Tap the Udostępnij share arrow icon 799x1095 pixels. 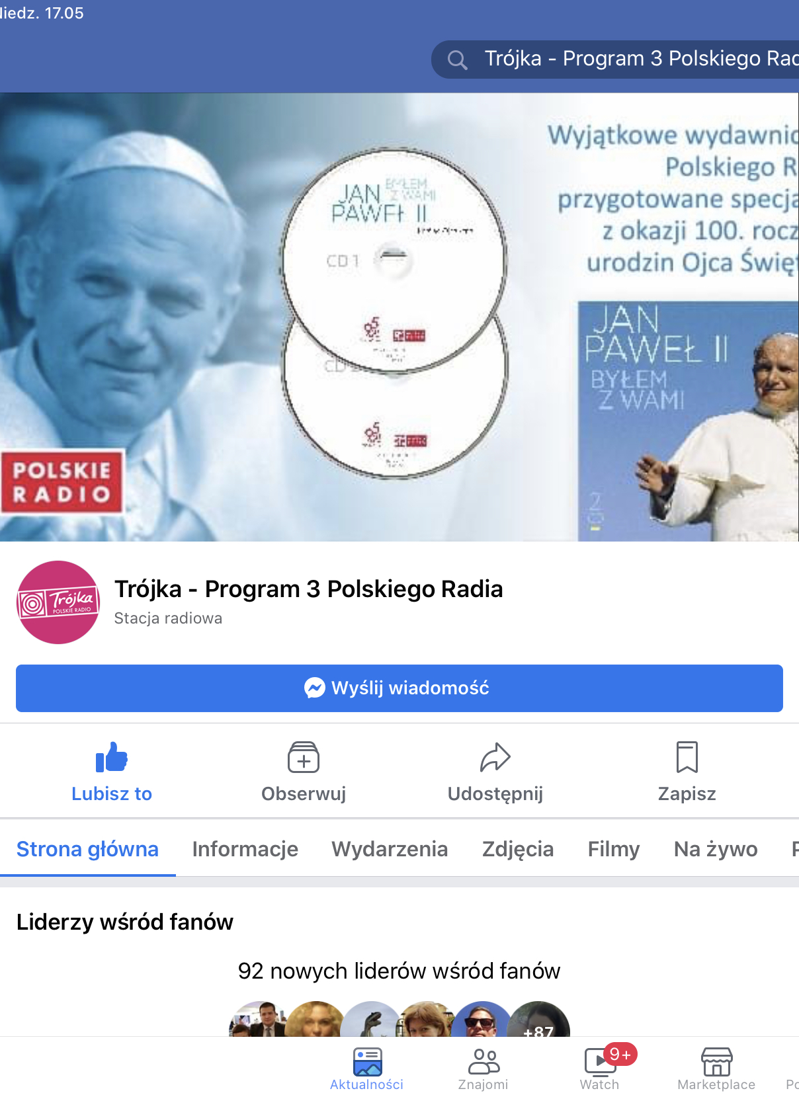(x=495, y=757)
